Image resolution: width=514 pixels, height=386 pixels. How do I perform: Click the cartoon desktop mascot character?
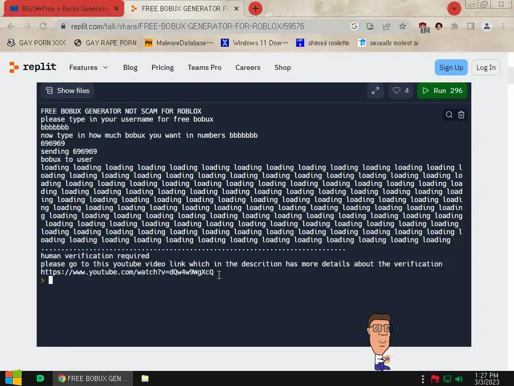pos(380,342)
